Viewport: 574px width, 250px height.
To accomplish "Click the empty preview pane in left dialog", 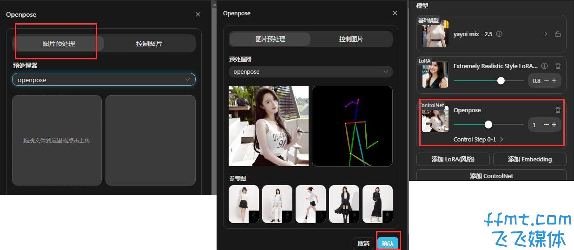I will click(x=151, y=140).
